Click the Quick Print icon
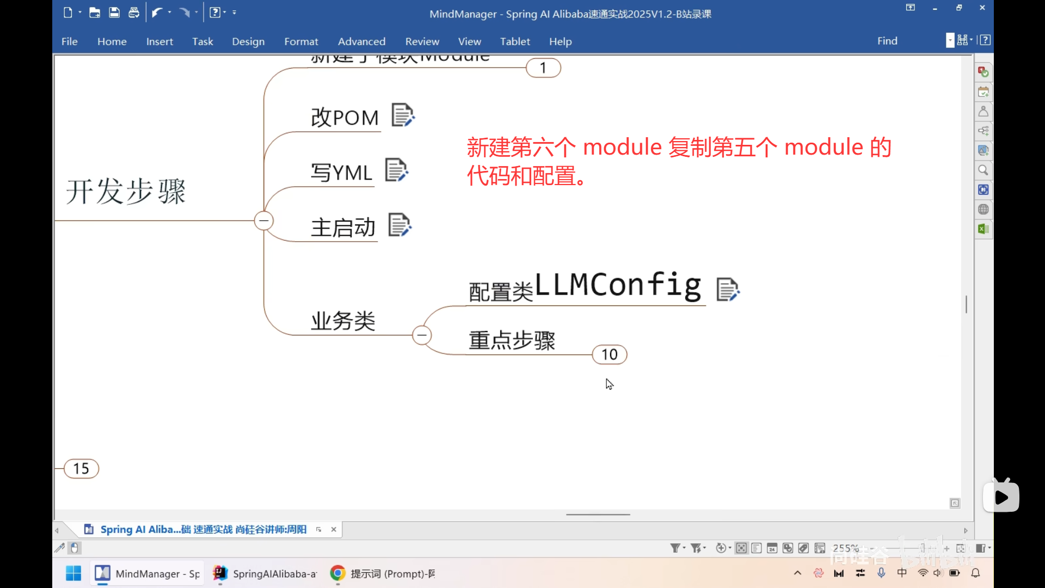 point(134,13)
